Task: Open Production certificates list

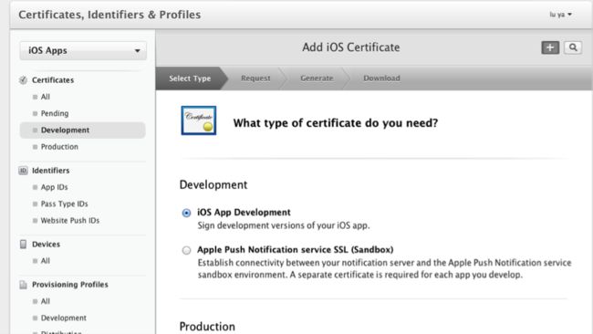Action: coord(59,147)
